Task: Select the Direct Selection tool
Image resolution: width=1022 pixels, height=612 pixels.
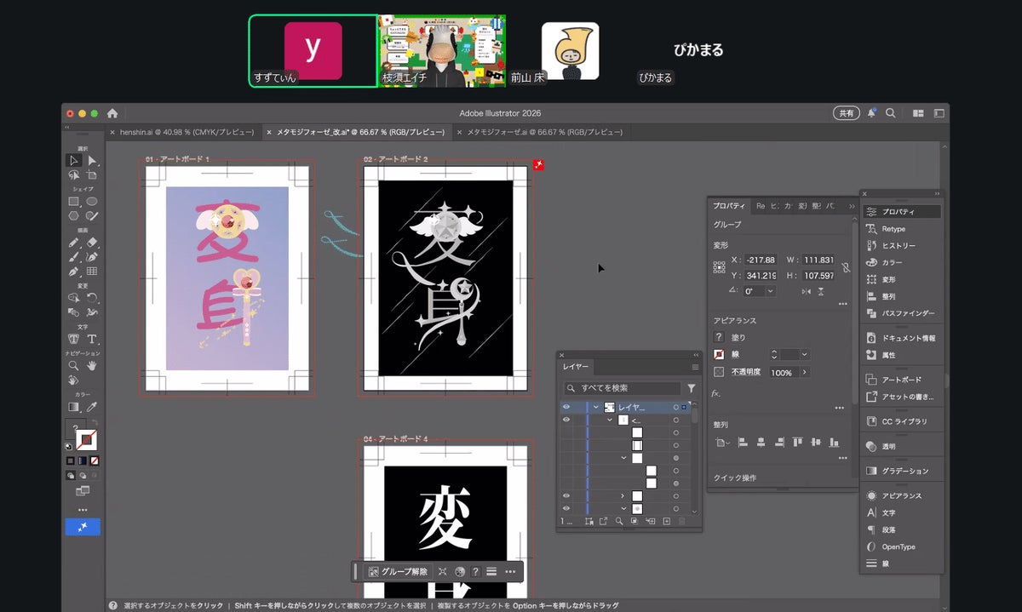Action: 91,160
